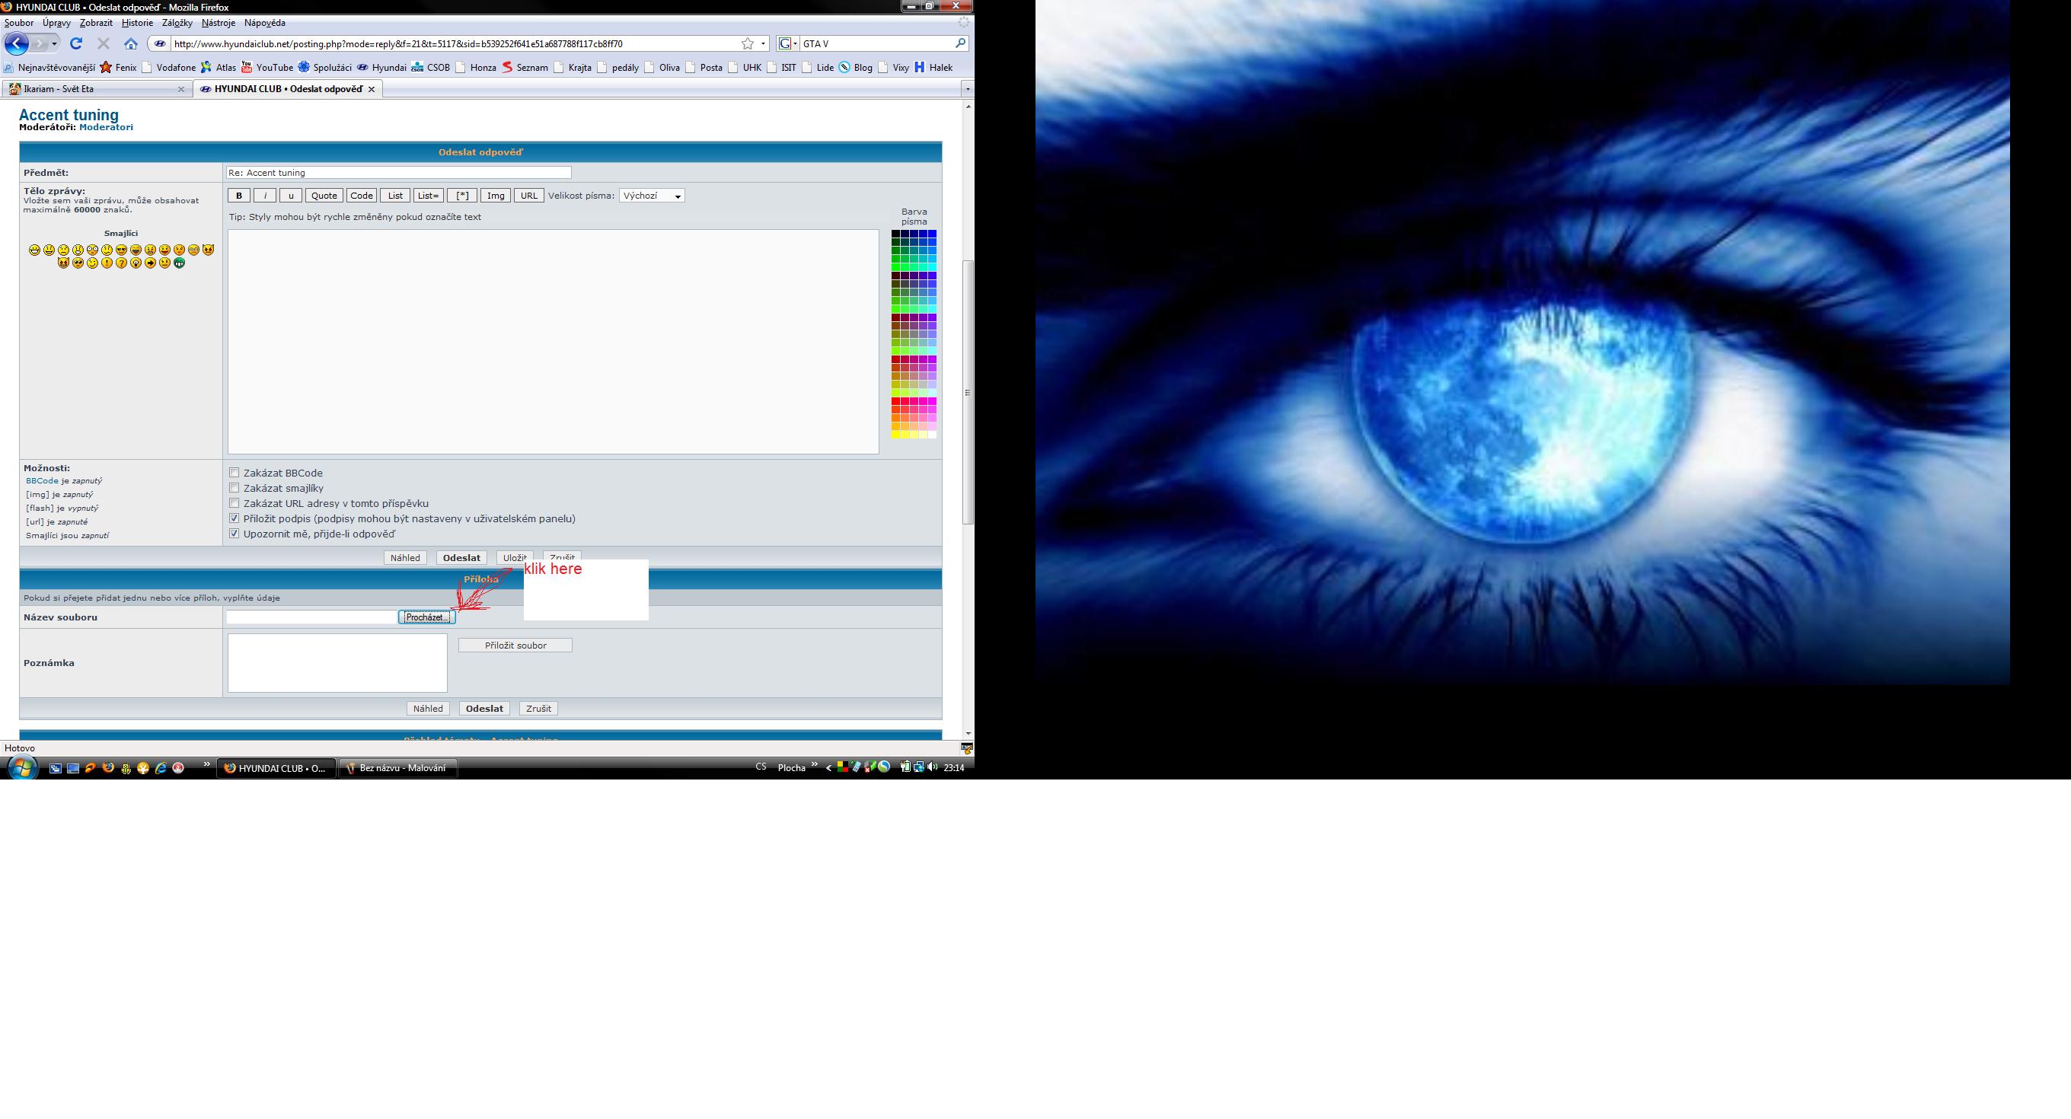Open the YouTube bookmark in the toolbar

click(267, 68)
